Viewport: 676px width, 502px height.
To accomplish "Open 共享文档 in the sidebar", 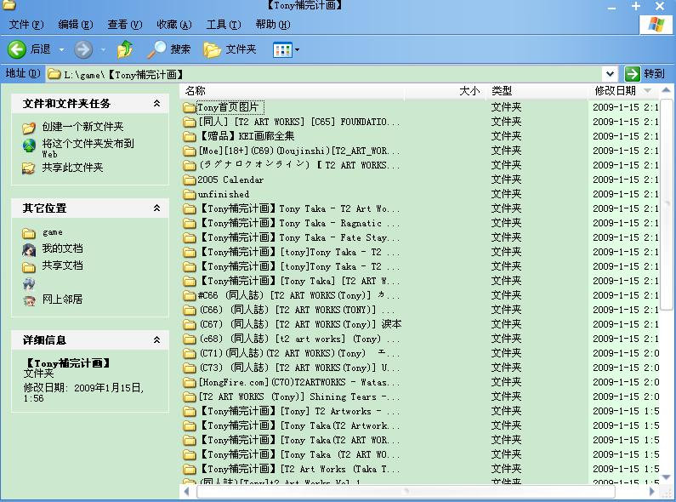I will (x=63, y=265).
